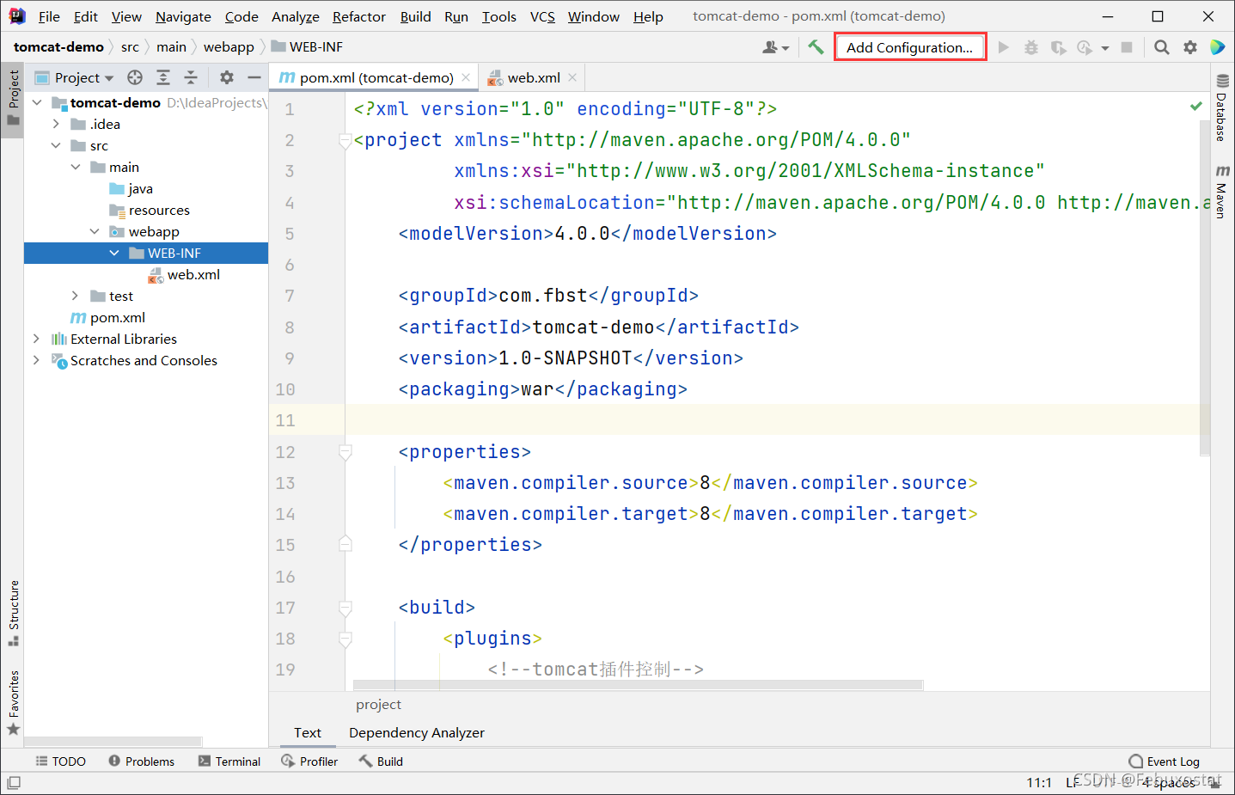Open the Refactor menu

click(x=359, y=16)
